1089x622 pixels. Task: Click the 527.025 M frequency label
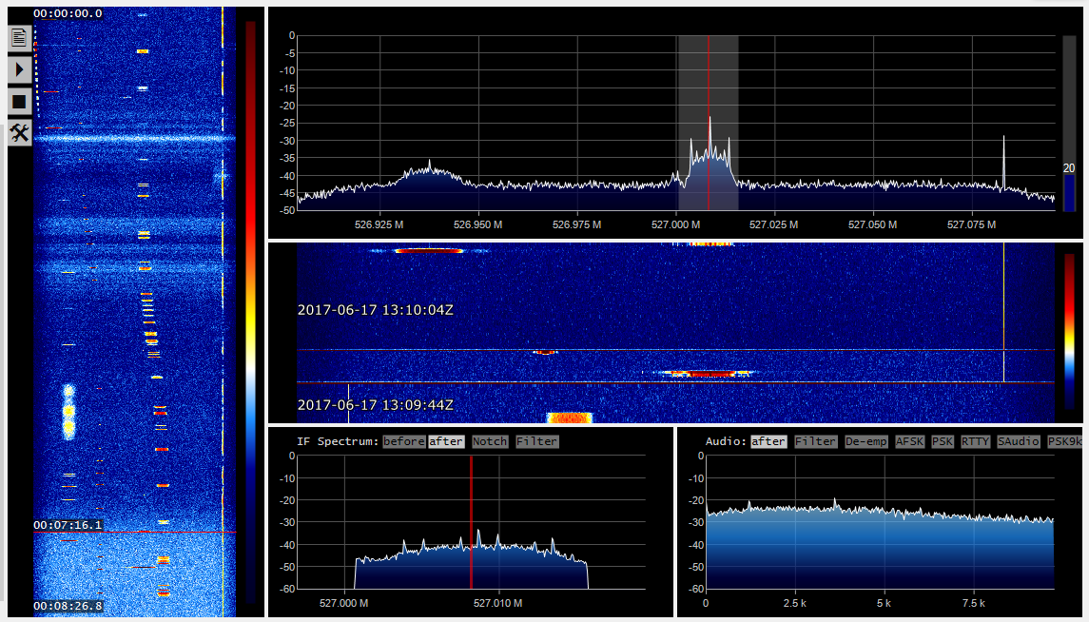773,224
